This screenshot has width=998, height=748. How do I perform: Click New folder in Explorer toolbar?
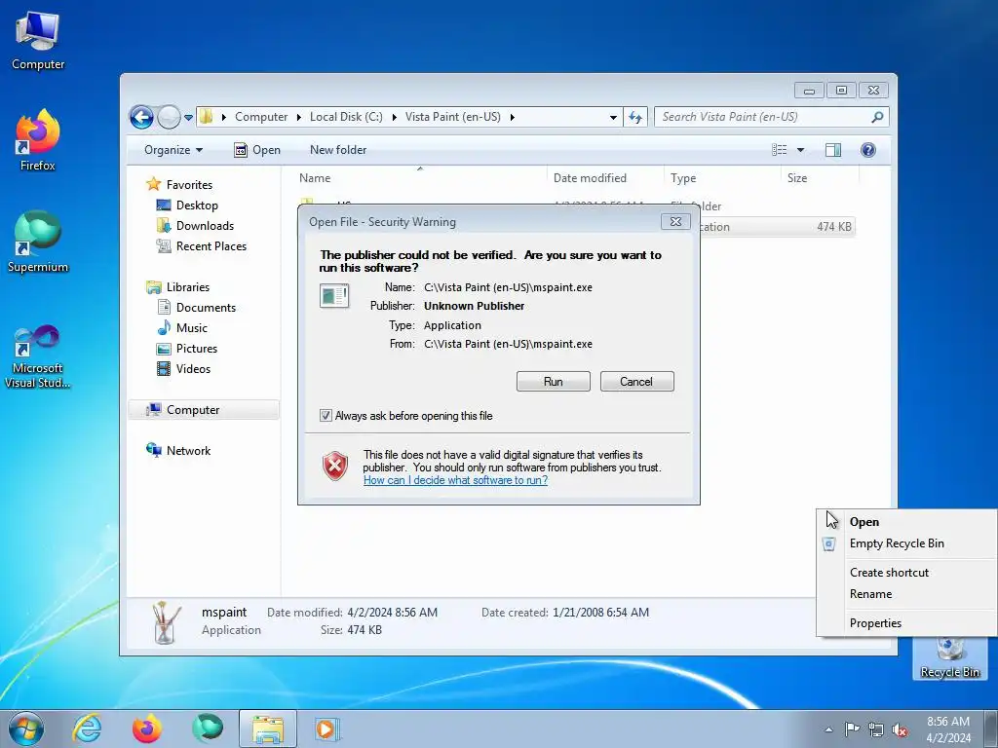(338, 150)
